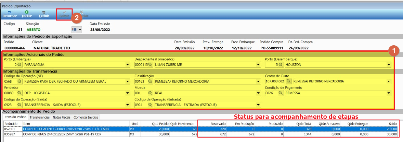Screen dimensions: 403x142
Task: Click the Reservado column header
Action: coord(212,124)
